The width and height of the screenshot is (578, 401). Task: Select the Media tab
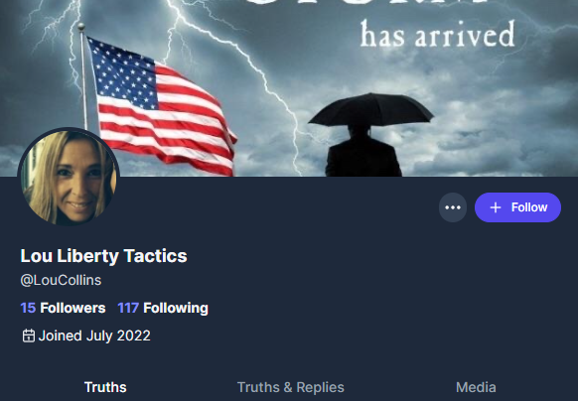click(476, 387)
